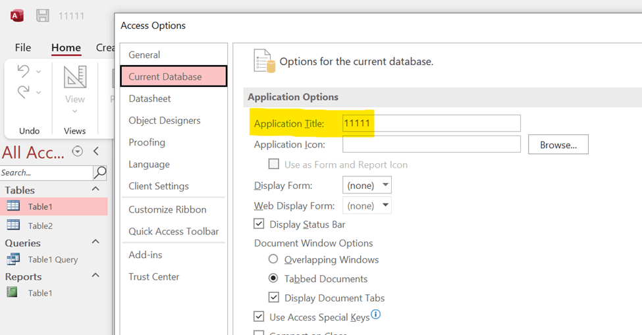This screenshot has height=335, width=642.
Task: Open the Table1 Query item
Action: [53, 259]
